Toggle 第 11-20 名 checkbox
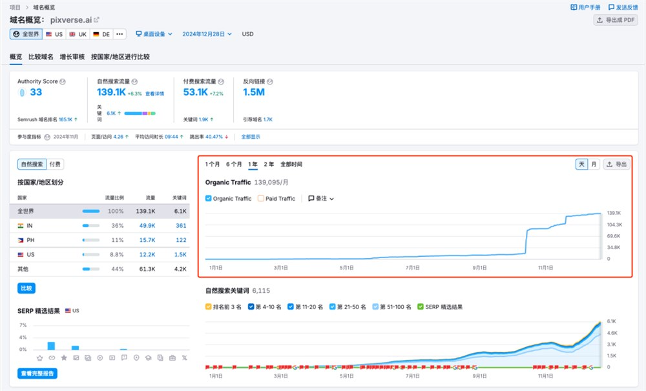 click(291, 306)
